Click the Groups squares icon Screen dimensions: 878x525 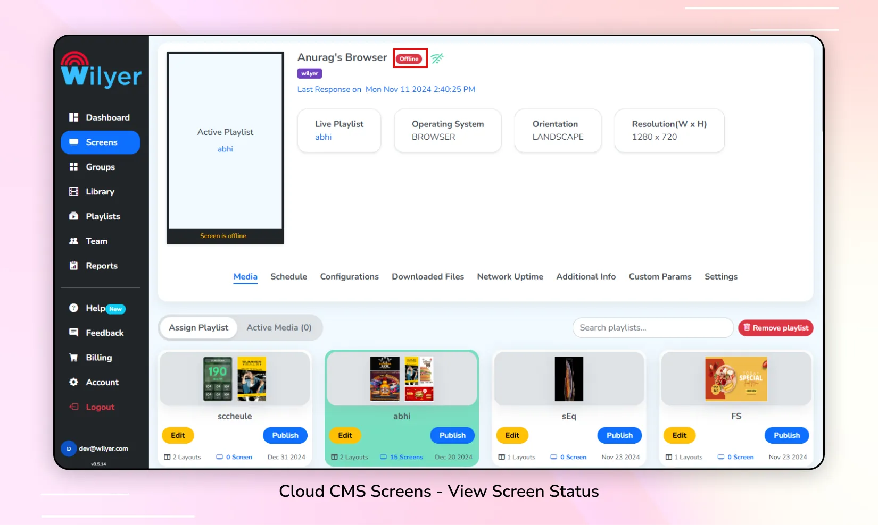coord(73,167)
